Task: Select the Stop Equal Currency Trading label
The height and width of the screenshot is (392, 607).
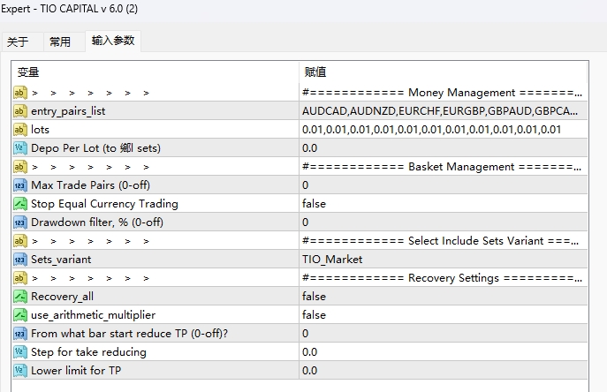Action: [x=104, y=204]
